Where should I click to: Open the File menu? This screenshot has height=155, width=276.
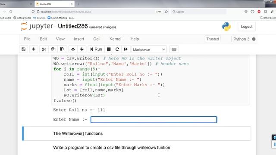point(27,39)
